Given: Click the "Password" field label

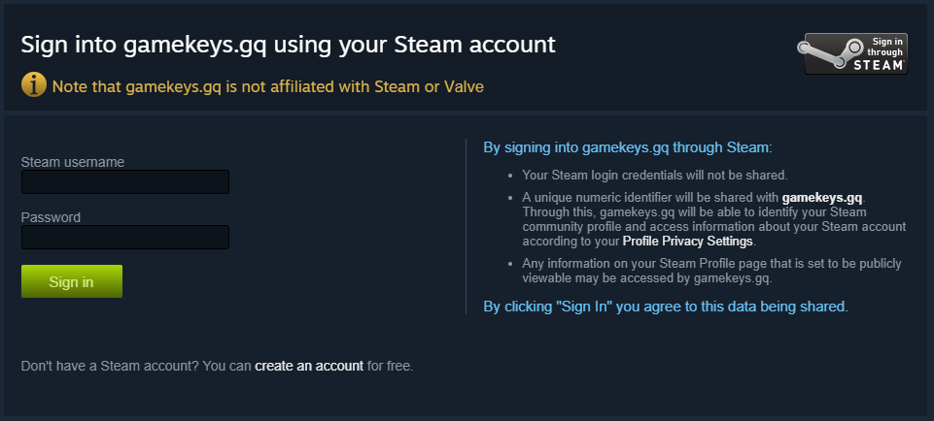Looking at the screenshot, I should 51,216.
